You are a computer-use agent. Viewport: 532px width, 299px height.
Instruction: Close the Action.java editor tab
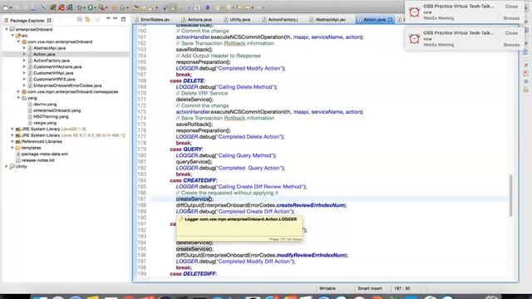390,20
